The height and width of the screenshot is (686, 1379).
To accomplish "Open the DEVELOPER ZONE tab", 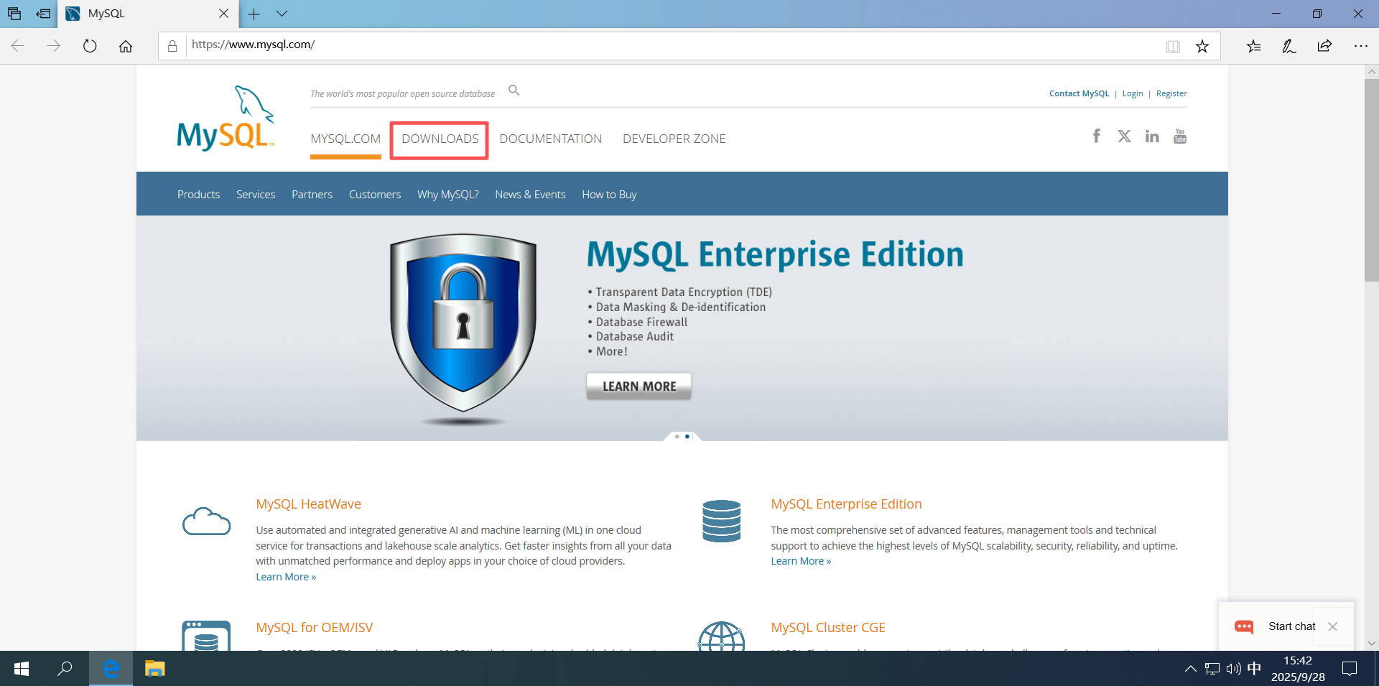I will 674,139.
